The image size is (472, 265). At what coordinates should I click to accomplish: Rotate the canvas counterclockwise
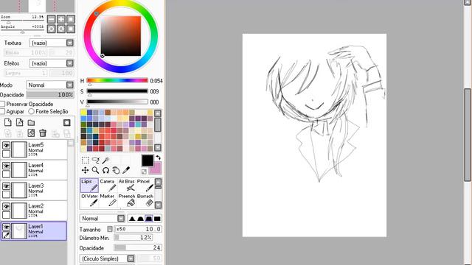(52, 29)
